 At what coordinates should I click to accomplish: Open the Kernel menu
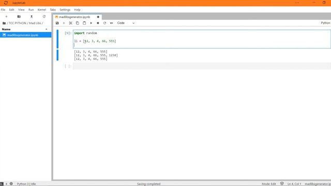(x=42, y=10)
